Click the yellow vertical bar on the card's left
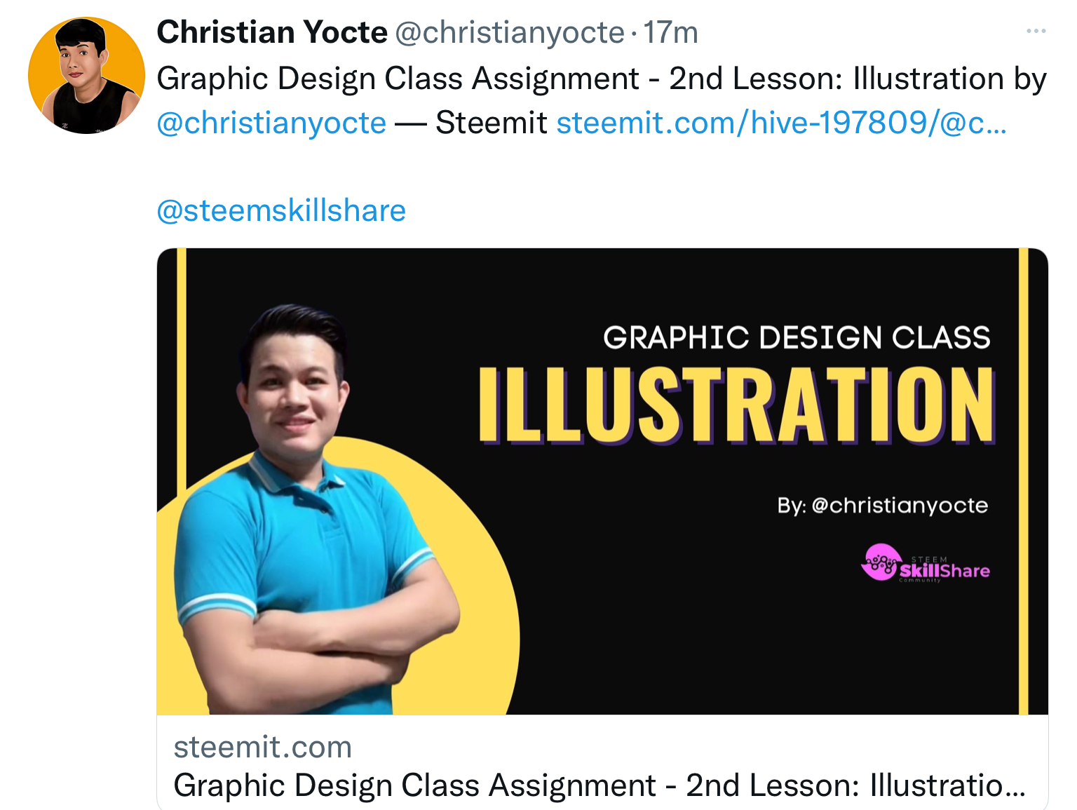The image size is (1077, 810). point(182,365)
